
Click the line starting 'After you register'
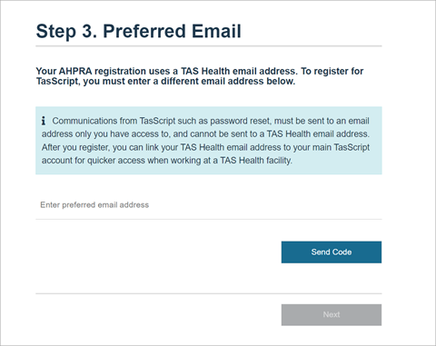[x=205, y=147]
